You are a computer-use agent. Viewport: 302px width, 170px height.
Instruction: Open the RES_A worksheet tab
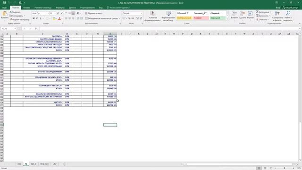point(34,164)
